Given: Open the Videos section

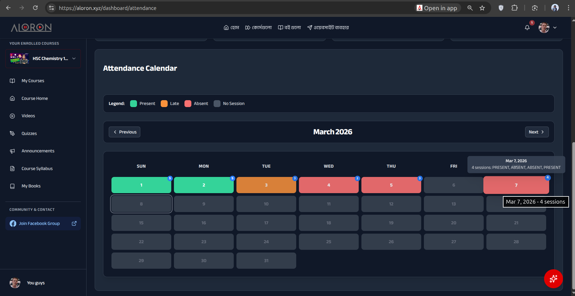Looking at the screenshot, I should tap(28, 116).
